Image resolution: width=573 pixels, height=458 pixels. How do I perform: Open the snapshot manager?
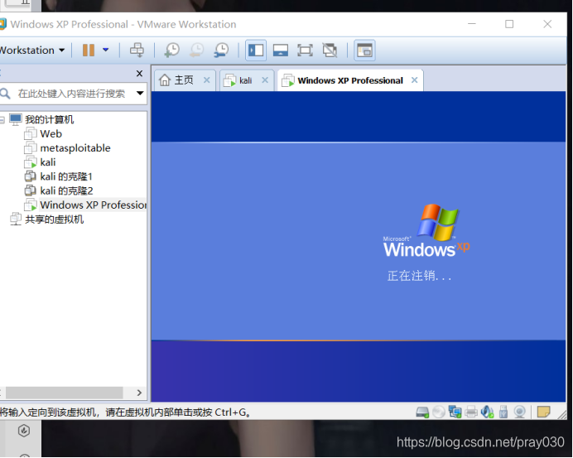(x=221, y=50)
